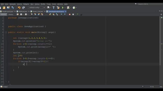The width and height of the screenshot is (163, 91).
Task: Expand the browser icon dropdown arrow
Action: point(50,8)
